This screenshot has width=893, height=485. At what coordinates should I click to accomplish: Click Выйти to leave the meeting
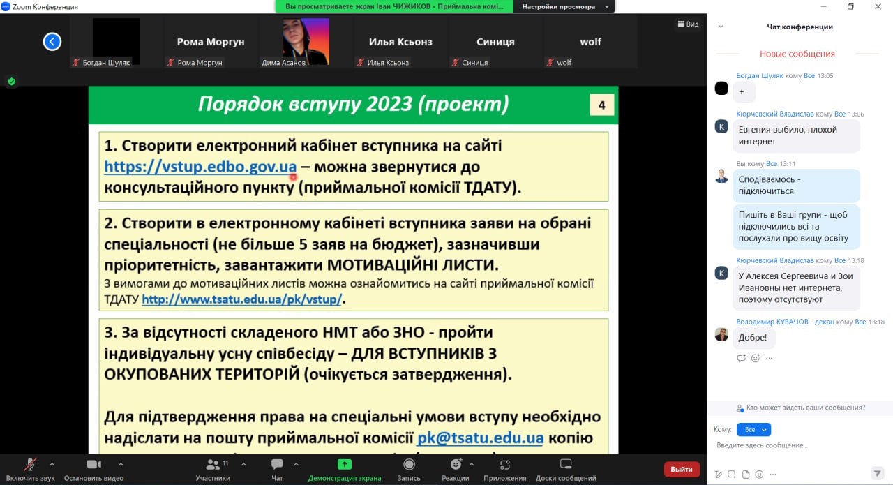click(x=682, y=469)
